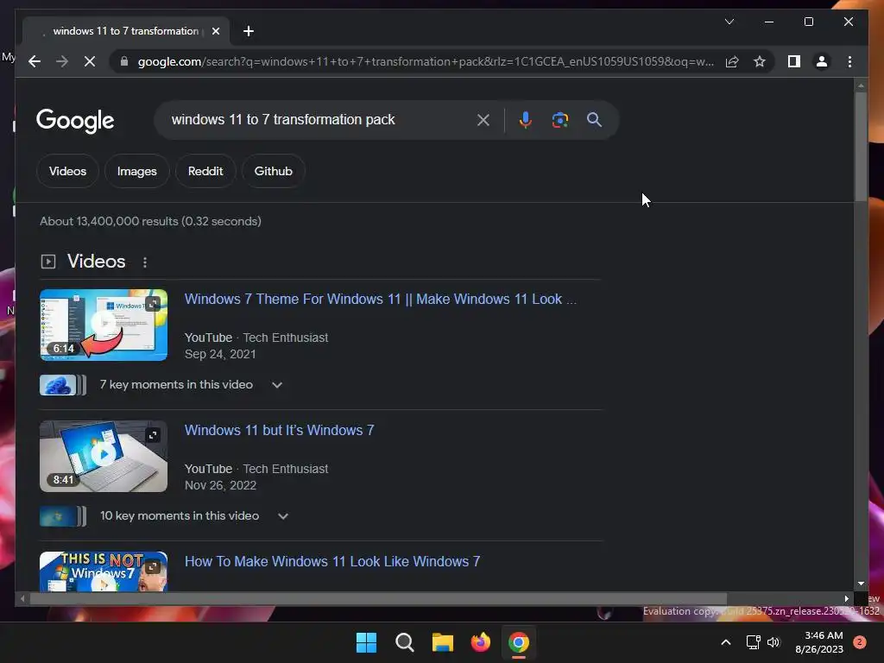The width and height of the screenshot is (884, 663).
Task: Click the forward navigation arrow
Action: (x=62, y=61)
